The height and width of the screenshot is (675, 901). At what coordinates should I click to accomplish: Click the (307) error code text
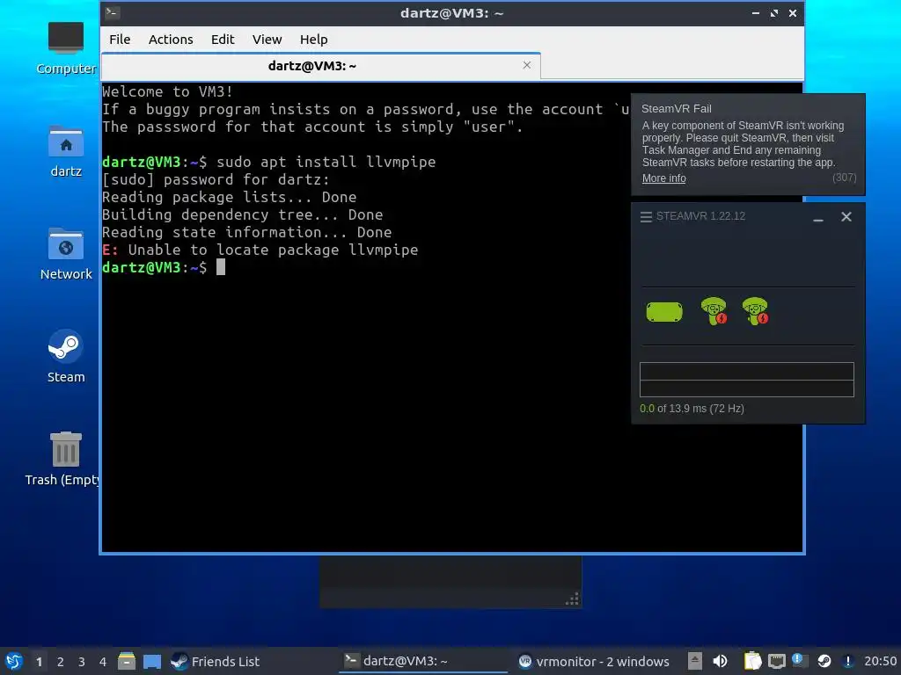tap(844, 178)
